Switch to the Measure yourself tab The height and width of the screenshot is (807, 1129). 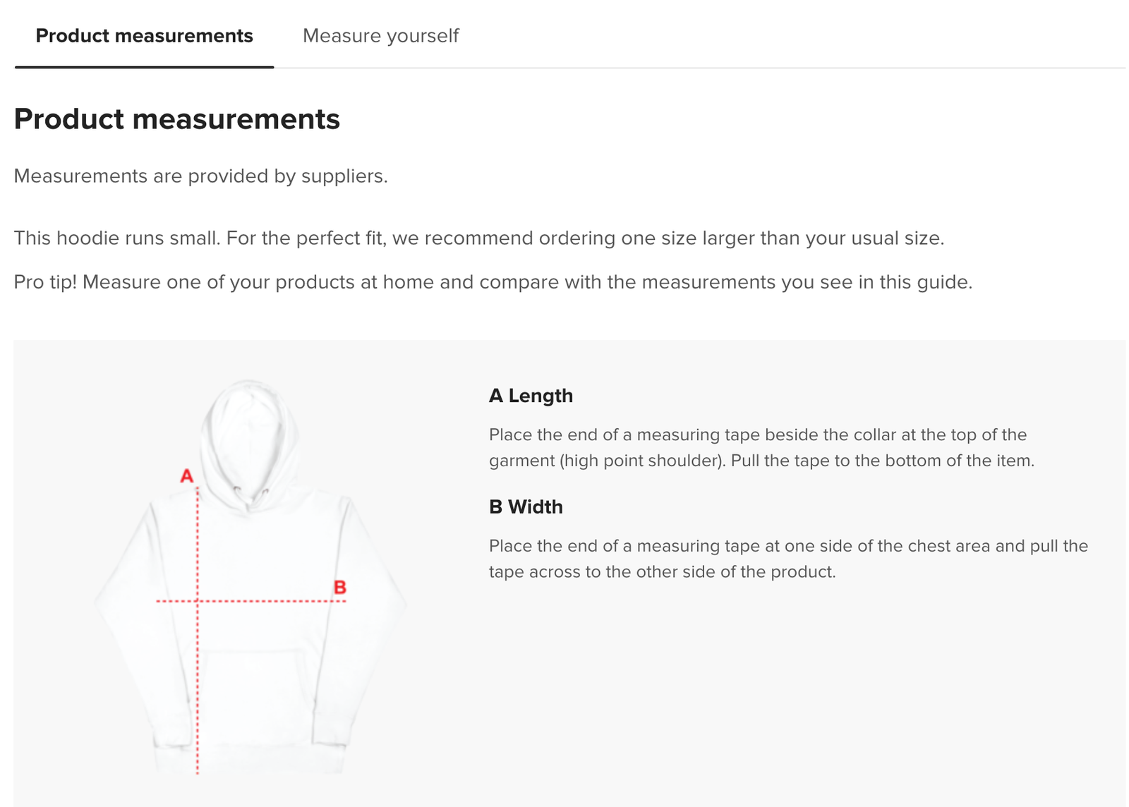(380, 36)
